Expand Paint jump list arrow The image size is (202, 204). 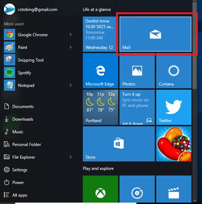tap(70, 47)
